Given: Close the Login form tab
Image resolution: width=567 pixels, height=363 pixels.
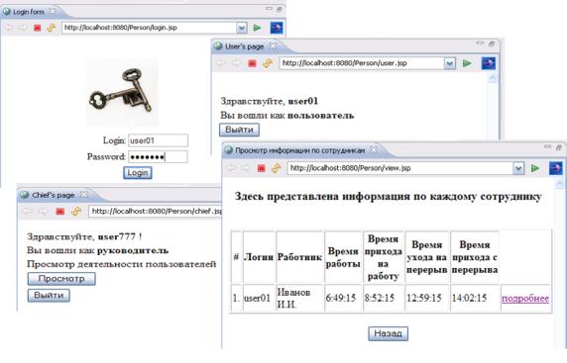Looking at the screenshot, I should (53, 12).
